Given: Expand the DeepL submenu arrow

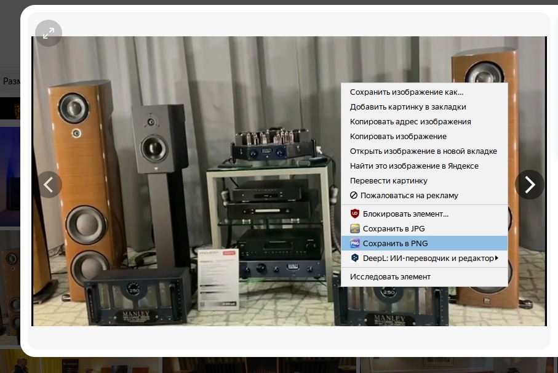Looking at the screenshot, I should click(496, 259).
